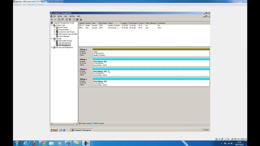Image resolution: width=260 pixels, height=146 pixels.
Task: Select the Disk Management tree item
Action: pos(65,45)
